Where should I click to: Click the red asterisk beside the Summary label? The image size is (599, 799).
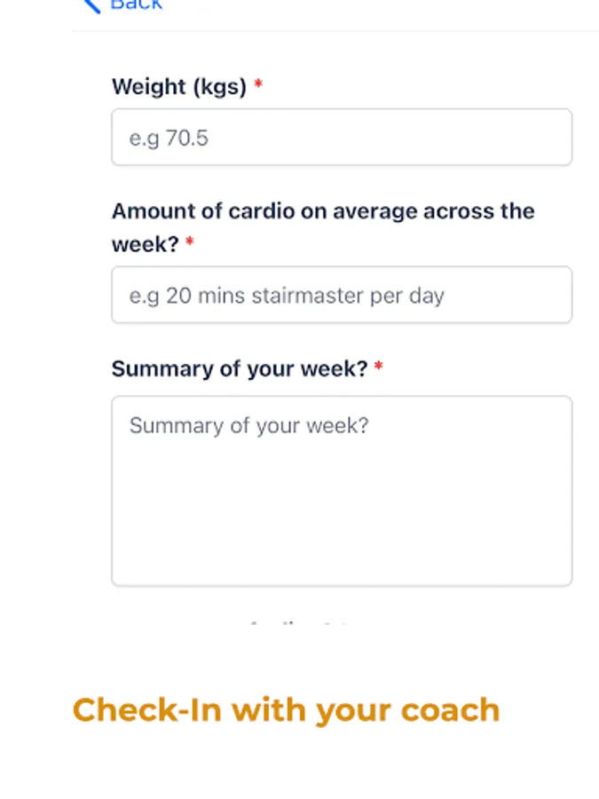[379, 368]
